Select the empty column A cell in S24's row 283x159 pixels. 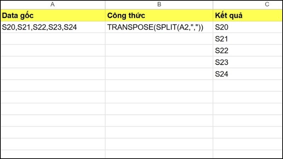52,74
